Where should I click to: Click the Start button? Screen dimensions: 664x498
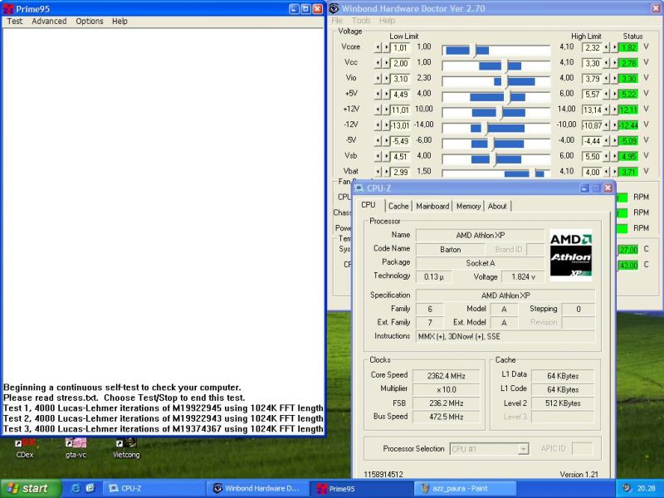pyautogui.click(x=30, y=488)
